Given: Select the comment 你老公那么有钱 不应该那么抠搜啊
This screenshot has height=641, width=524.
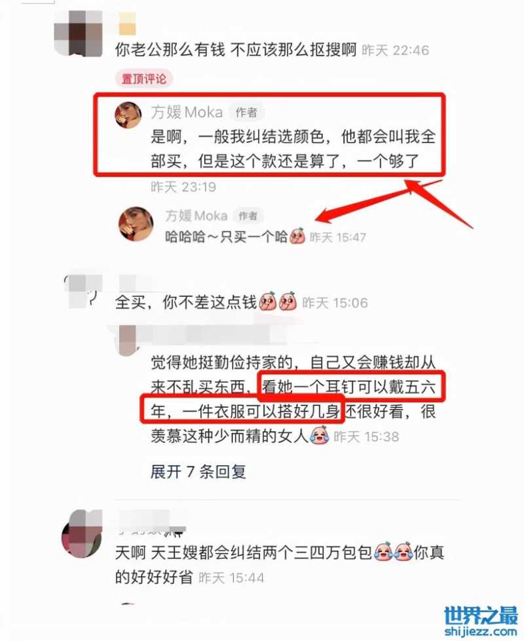Looking at the screenshot, I should point(236,50).
